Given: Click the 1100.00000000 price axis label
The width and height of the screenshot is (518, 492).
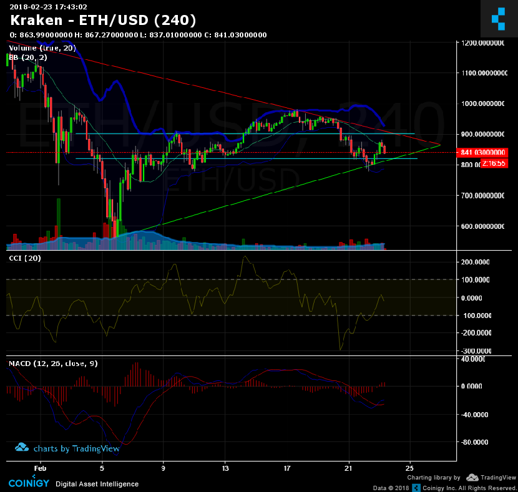Looking at the screenshot, I should 484,73.
